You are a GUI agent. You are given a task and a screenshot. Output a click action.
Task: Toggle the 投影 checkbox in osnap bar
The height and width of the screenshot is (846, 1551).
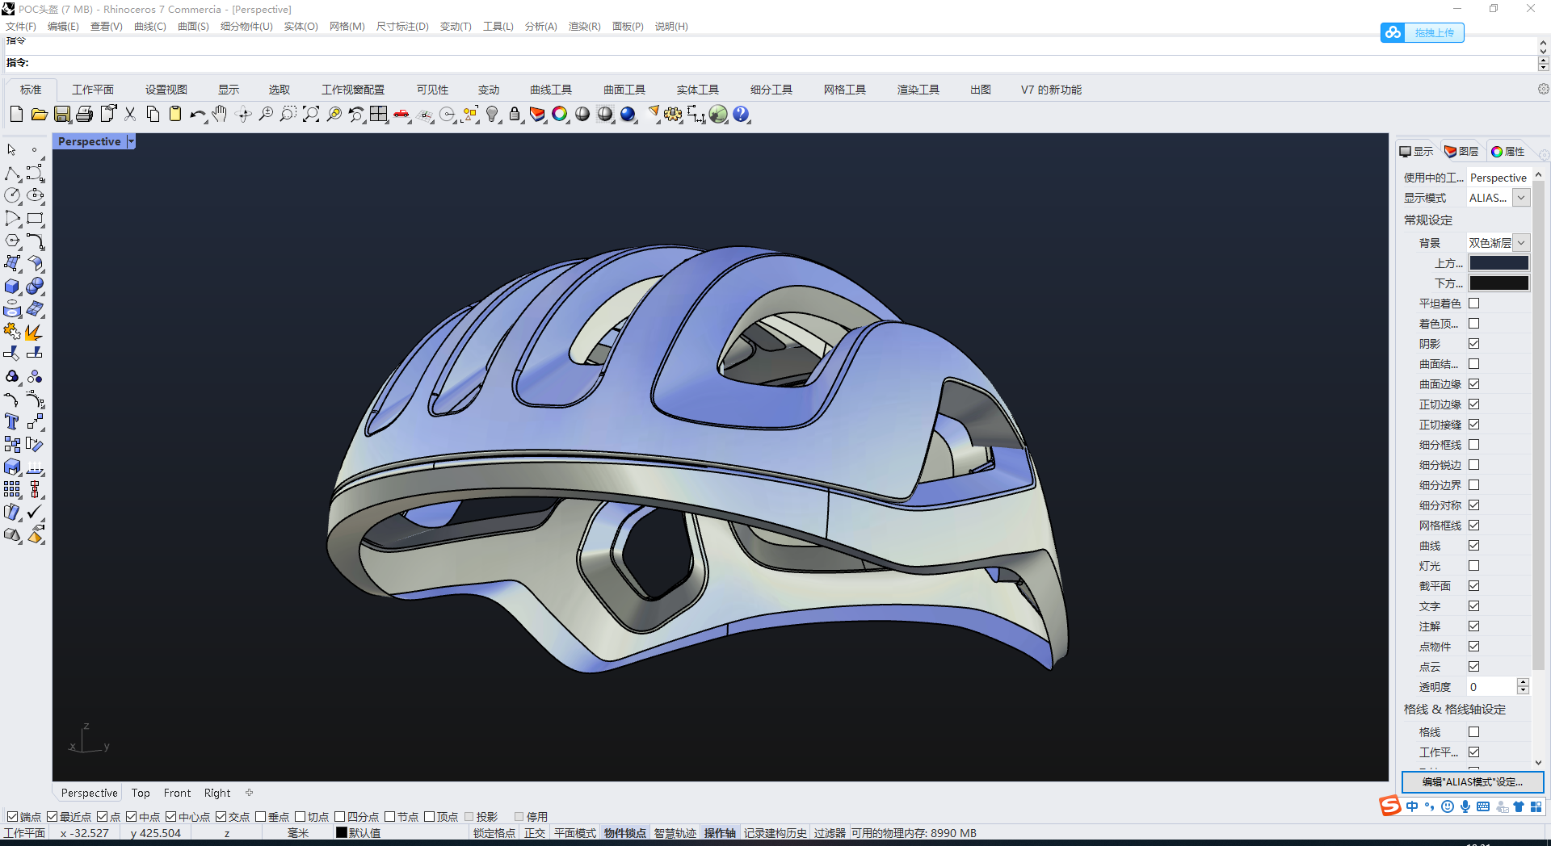coord(469,816)
